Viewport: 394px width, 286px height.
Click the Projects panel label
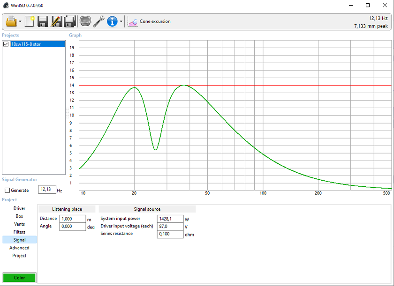coord(10,36)
